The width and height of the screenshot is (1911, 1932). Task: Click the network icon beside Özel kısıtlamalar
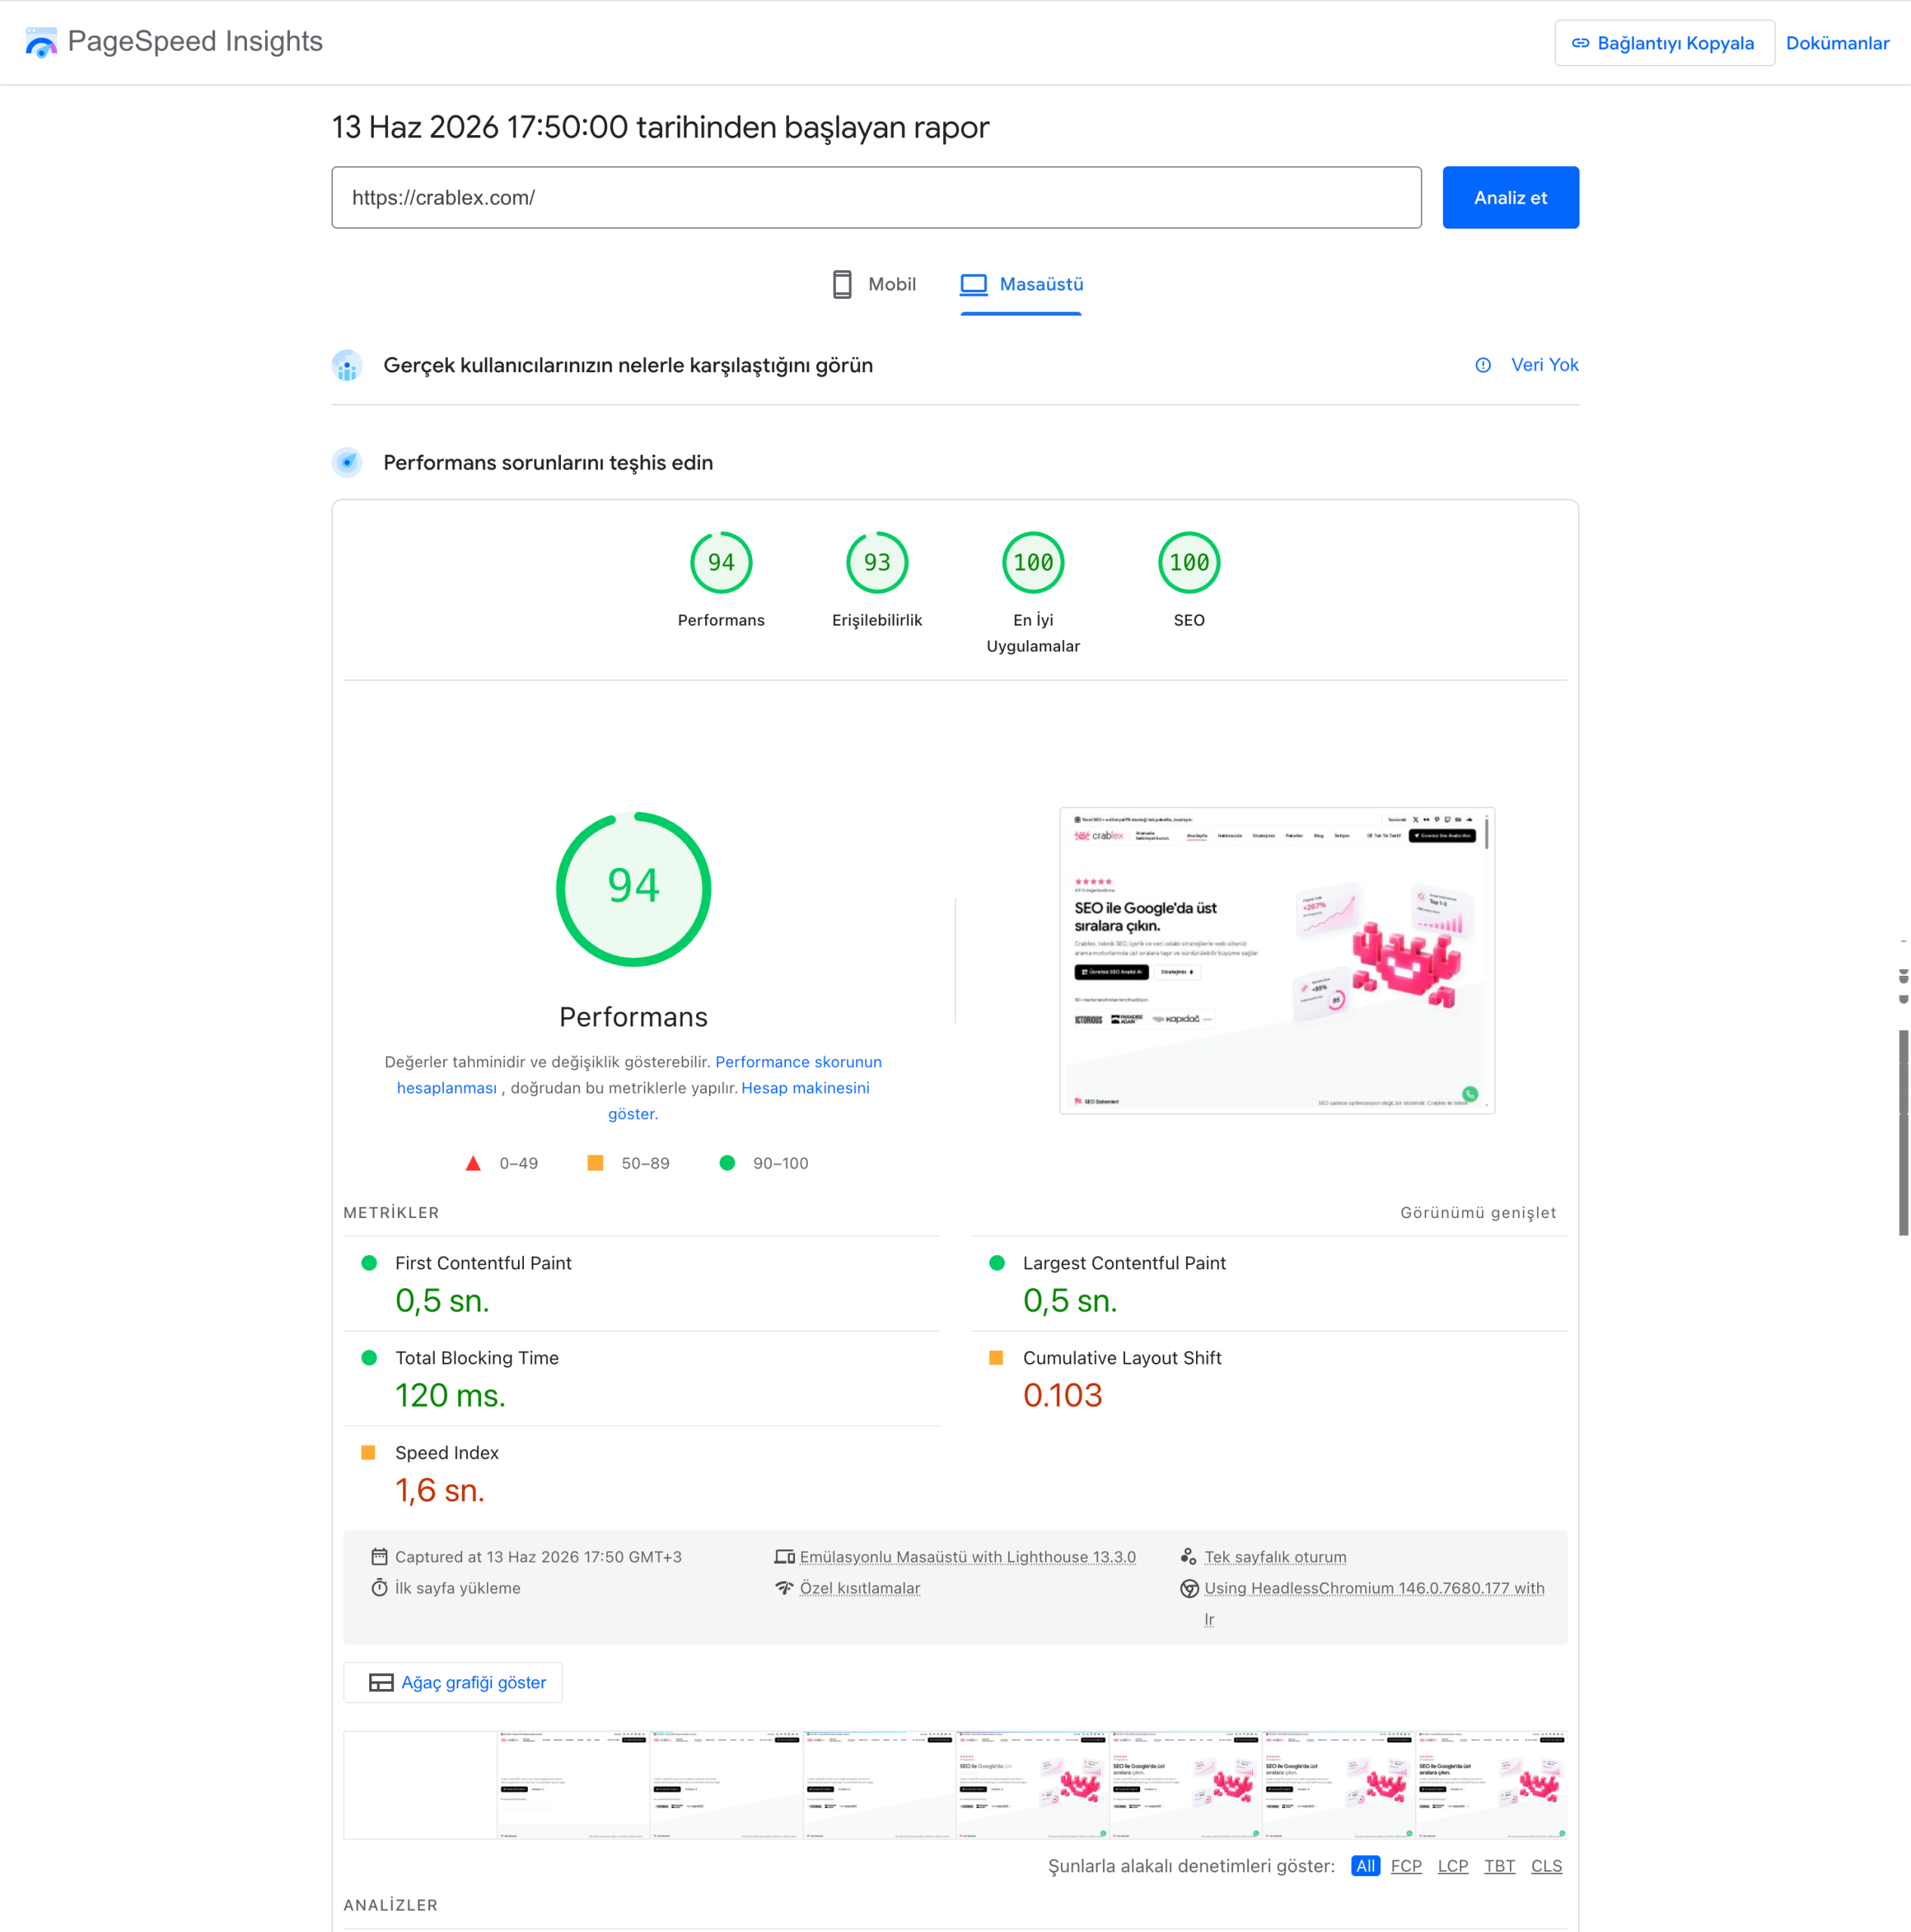(x=784, y=1587)
